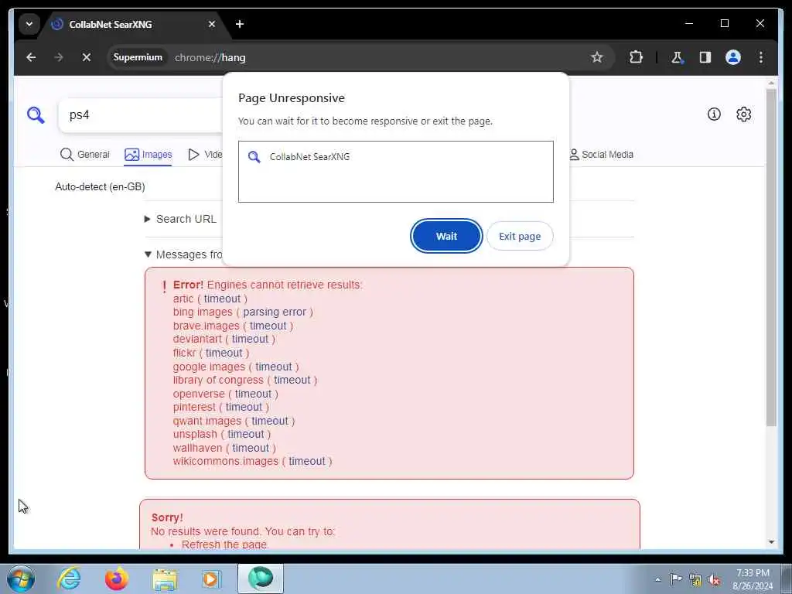
Task: Click the artic engine link
Action: point(183,299)
